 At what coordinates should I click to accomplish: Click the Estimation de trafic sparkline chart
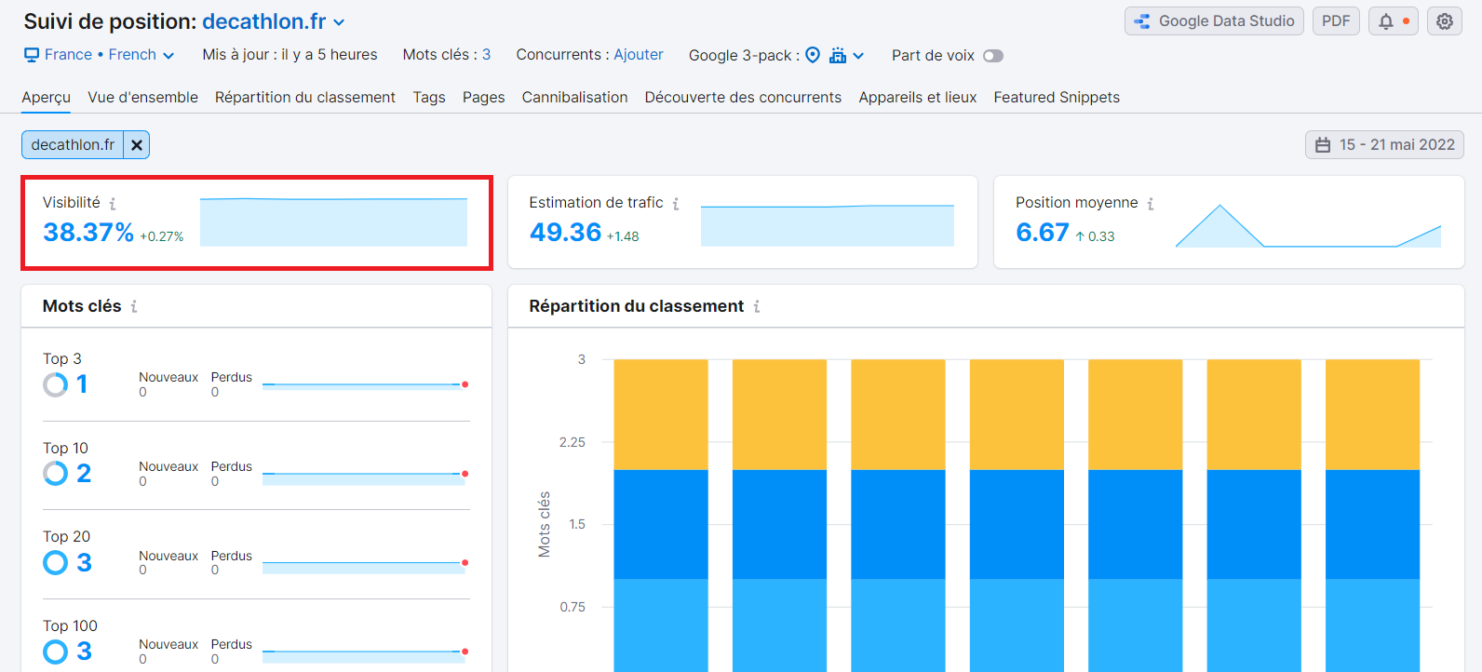coord(828,225)
